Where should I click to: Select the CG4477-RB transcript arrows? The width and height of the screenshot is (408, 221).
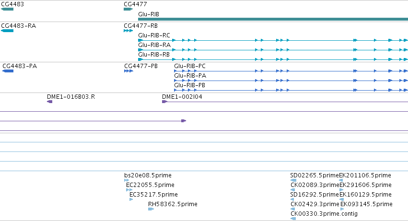tap(128, 31)
